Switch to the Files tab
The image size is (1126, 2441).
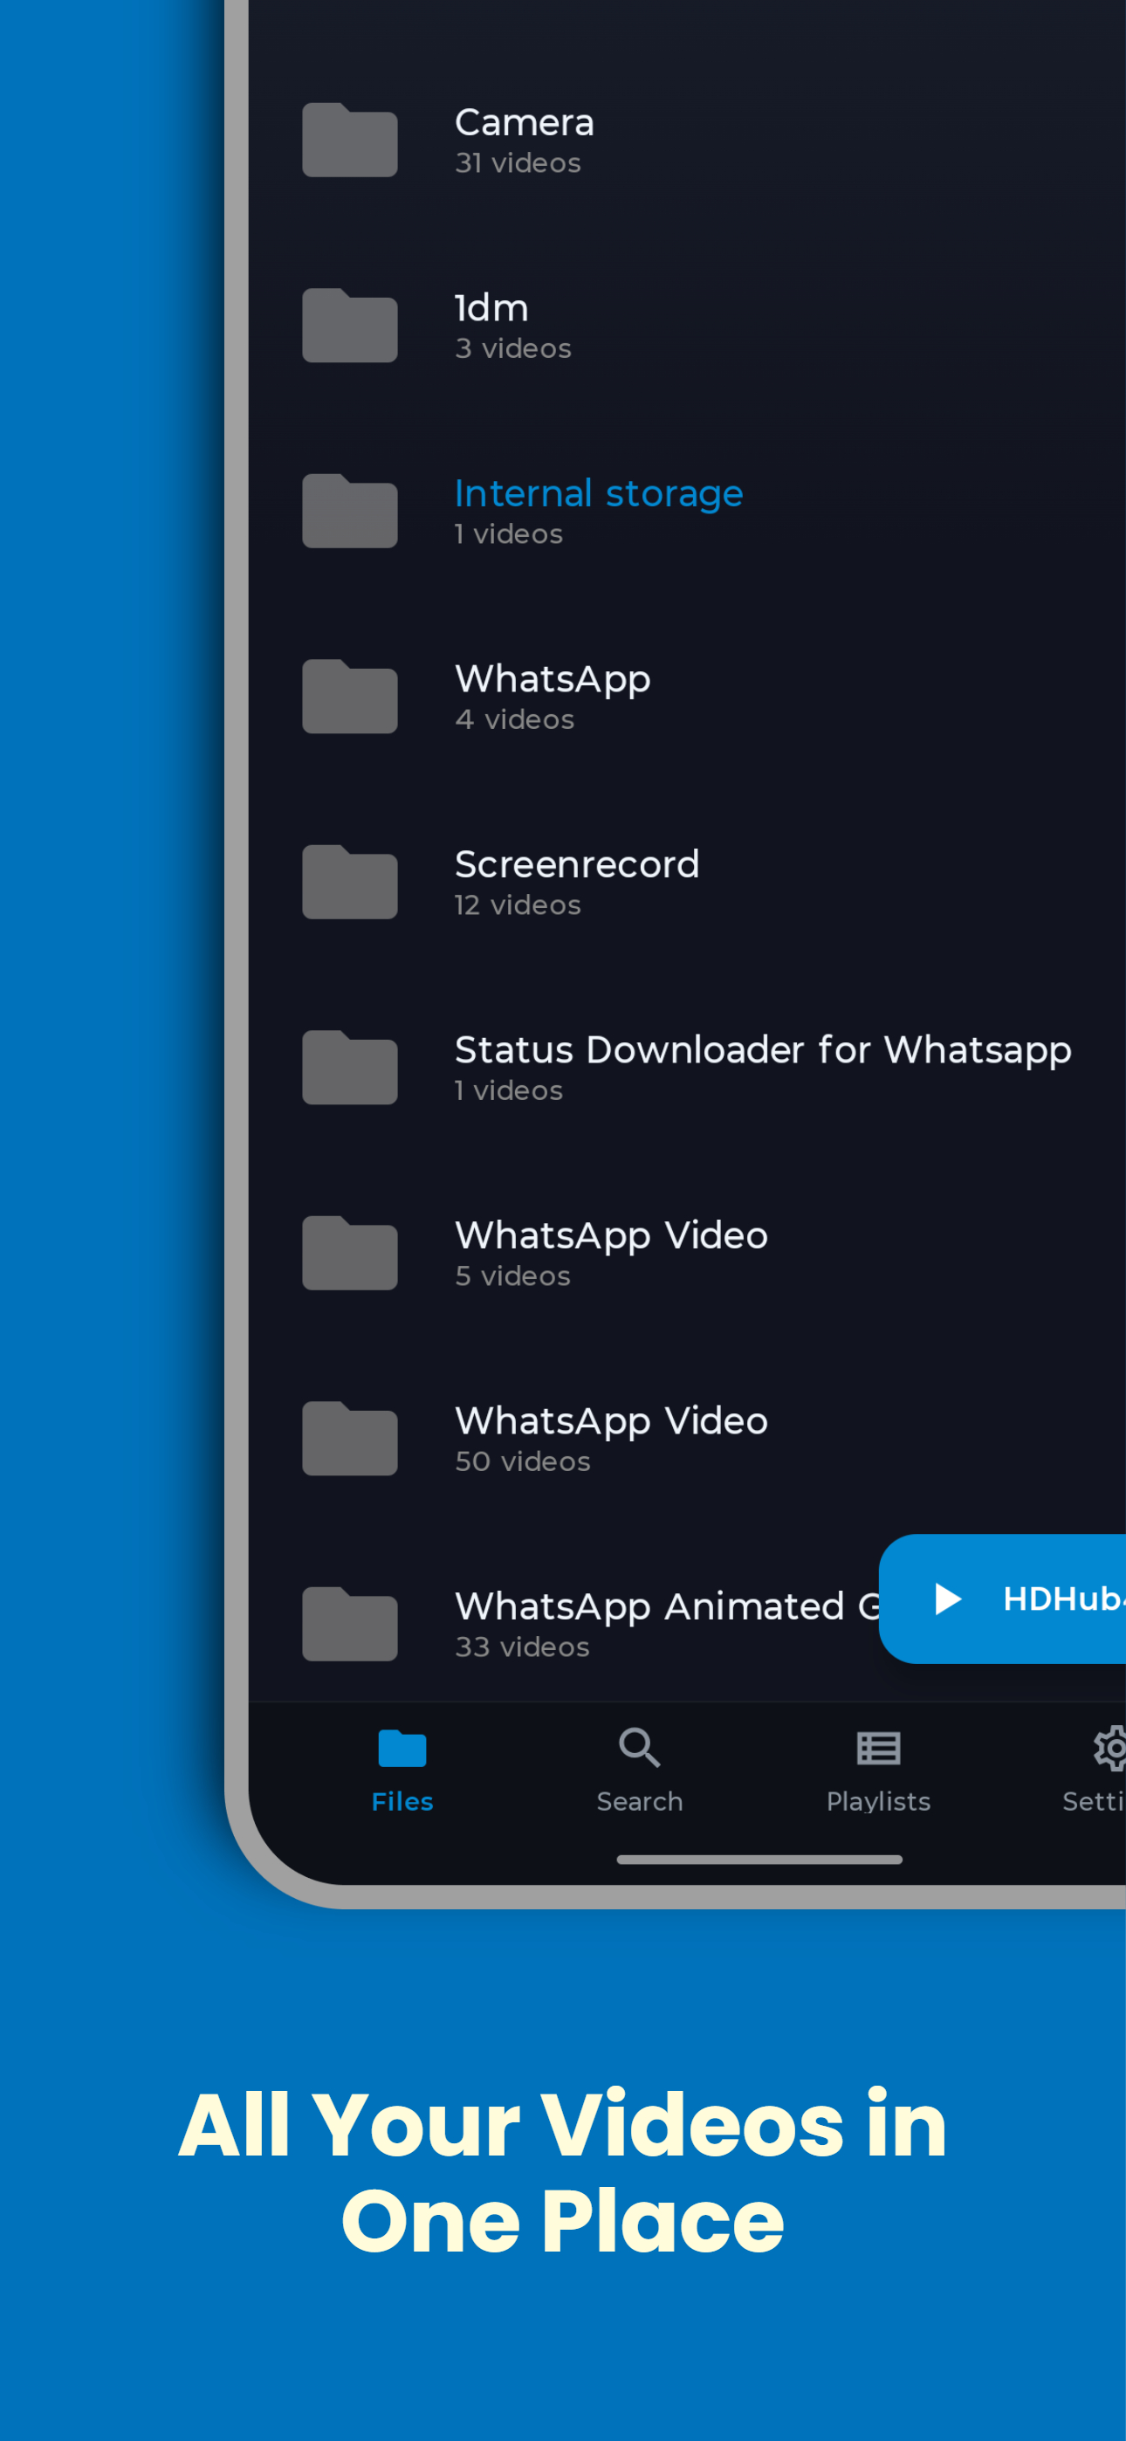click(x=402, y=1771)
